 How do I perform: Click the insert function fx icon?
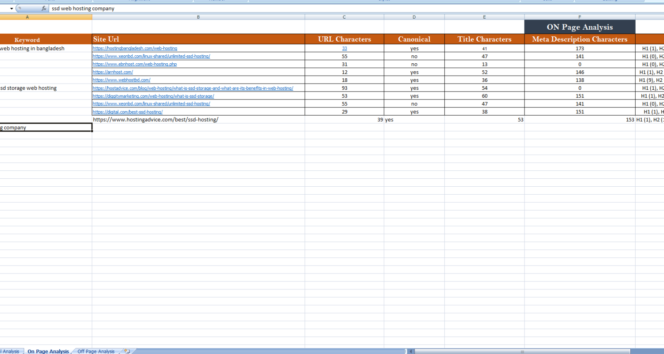44,8
